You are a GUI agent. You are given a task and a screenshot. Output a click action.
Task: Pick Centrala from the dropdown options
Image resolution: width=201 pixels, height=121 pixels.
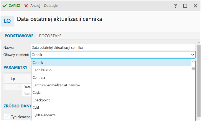(x=39, y=78)
